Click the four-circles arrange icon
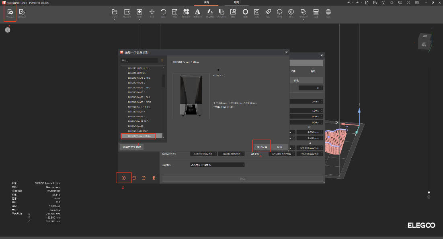Screen dimensions: 443x239 [186, 12]
